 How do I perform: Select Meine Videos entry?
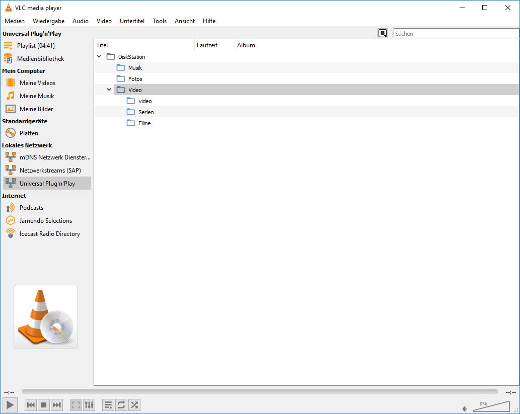tap(47, 82)
